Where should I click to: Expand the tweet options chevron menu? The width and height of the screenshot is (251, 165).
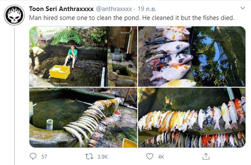[242, 8]
